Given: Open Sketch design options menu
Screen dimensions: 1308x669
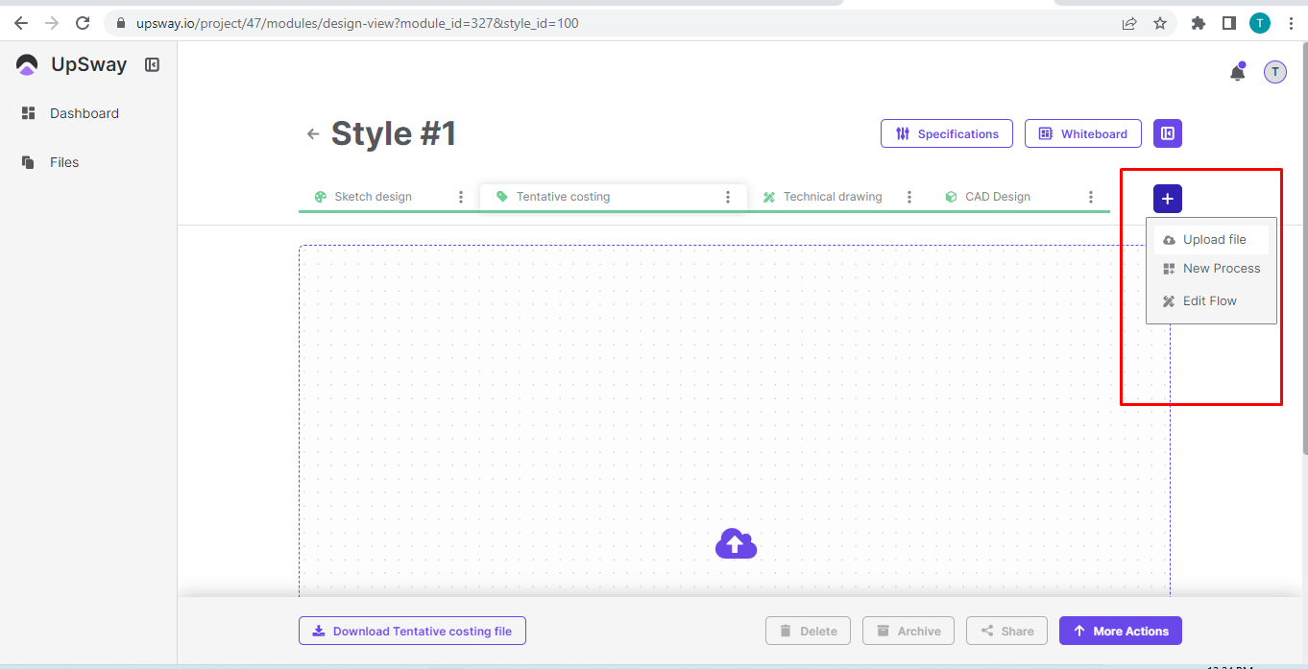Looking at the screenshot, I should (461, 197).
